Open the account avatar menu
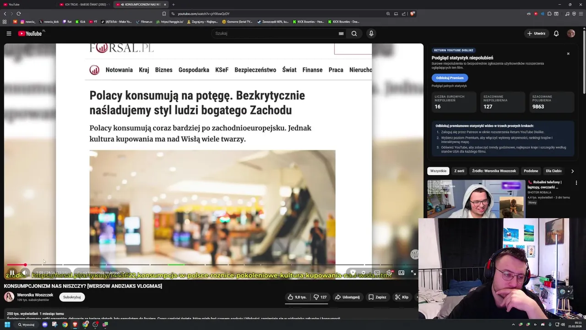The image size is (586, 330). coord(571,33)
